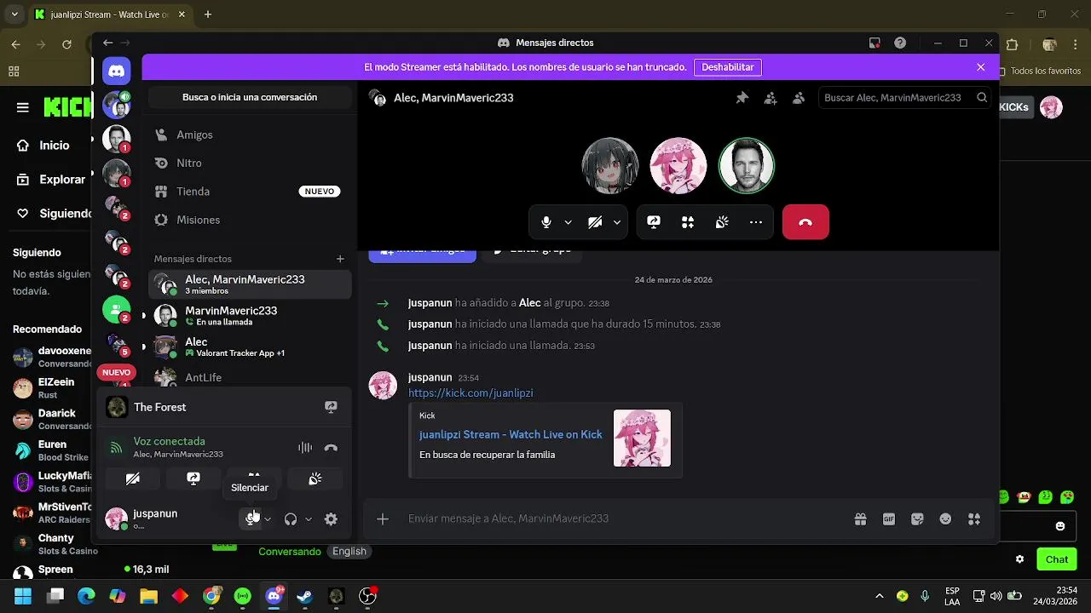Click Chris Pratt avatar in the call
This screenshot has height=613, width=1091.
(747, 166)
